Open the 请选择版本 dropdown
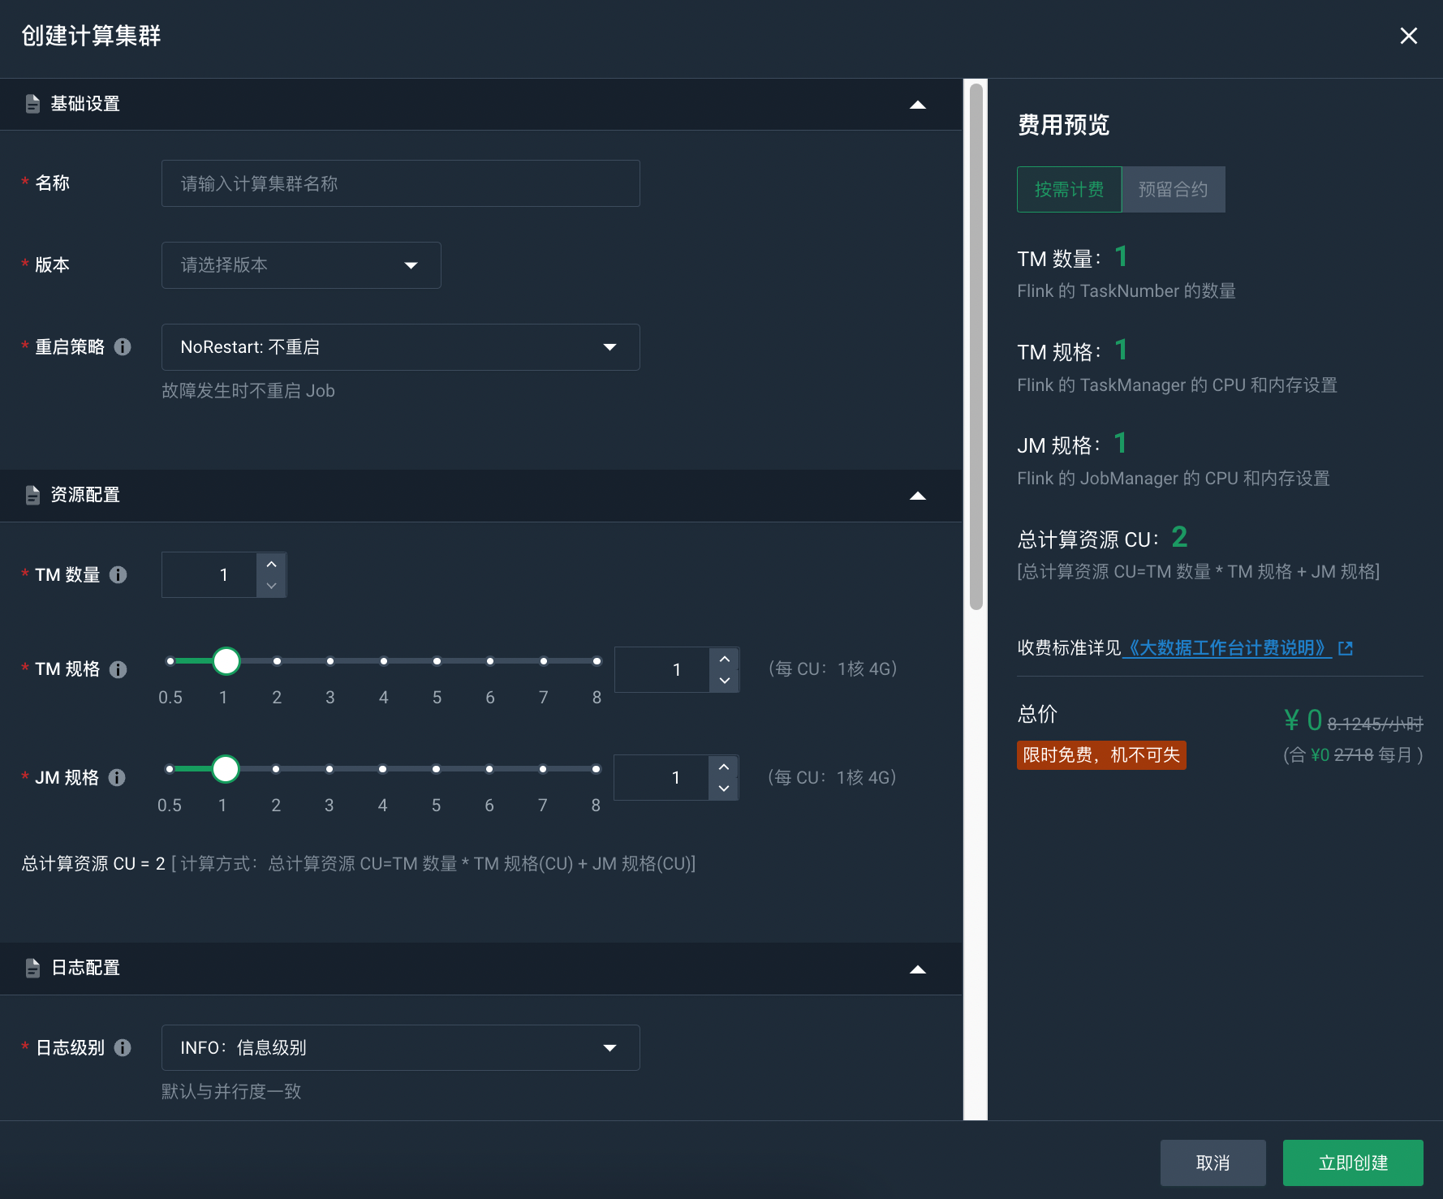This screenshot has width=1443, height=1199. pos(301,265)
